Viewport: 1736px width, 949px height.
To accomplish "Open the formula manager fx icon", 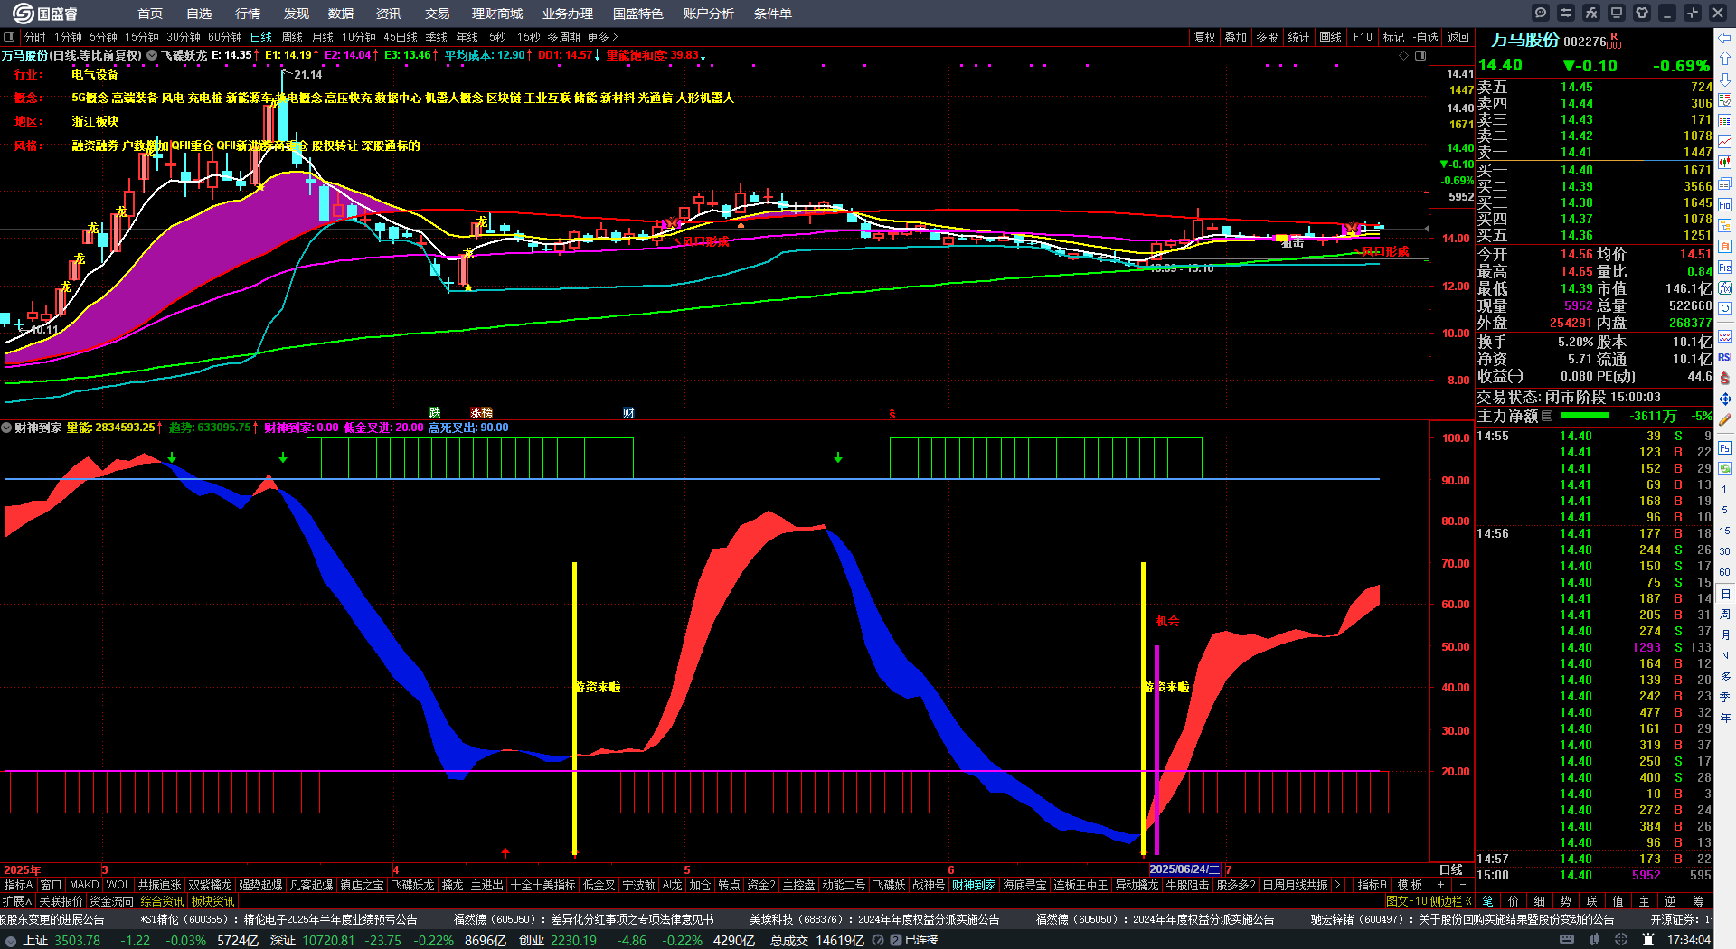I will click(x=1591, y=13).
